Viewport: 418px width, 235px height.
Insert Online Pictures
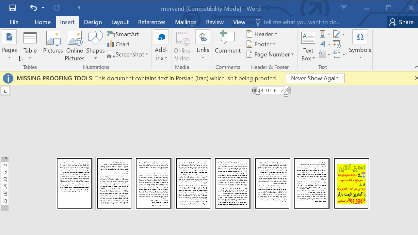[74, 46]
